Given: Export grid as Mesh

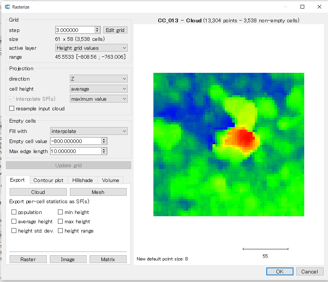Looking at the screenshot, I should pos(98,192).
